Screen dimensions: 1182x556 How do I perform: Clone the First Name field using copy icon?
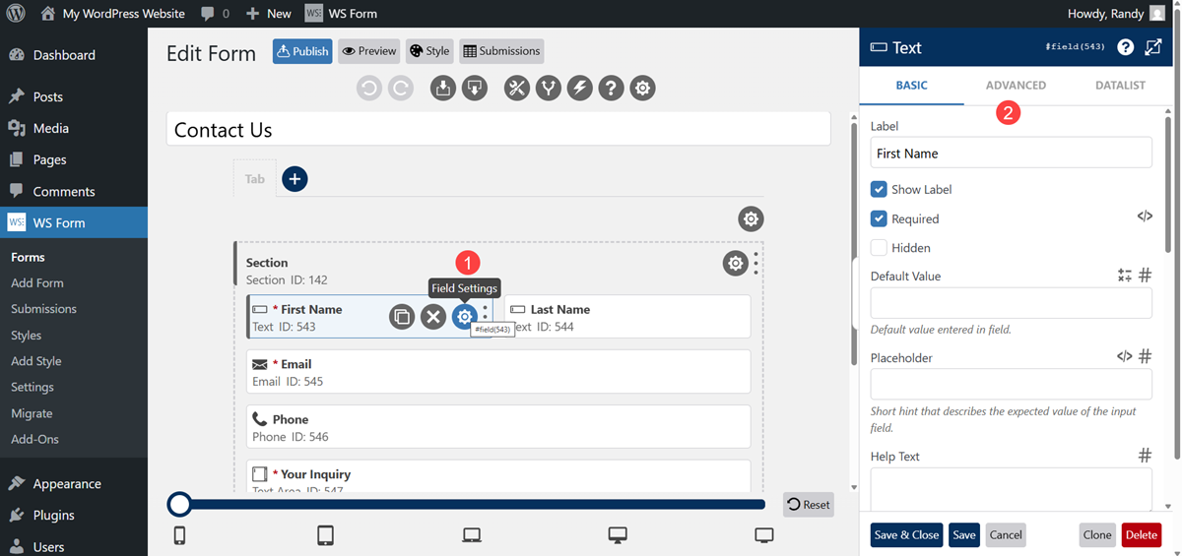401,317
